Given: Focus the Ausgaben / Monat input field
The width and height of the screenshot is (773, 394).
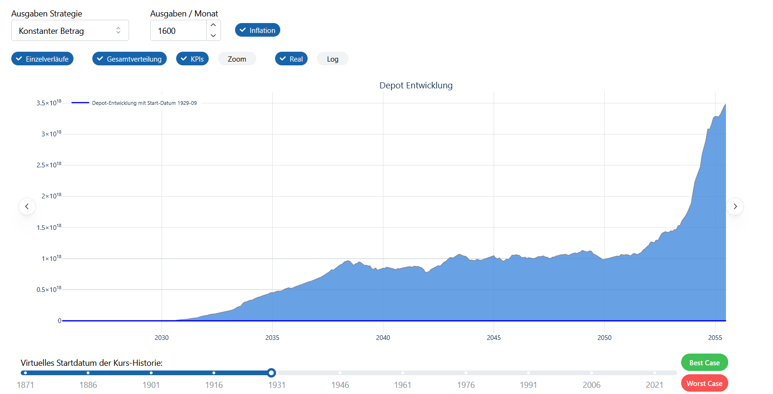Looking at the screenshot, I should pos(179,31).
